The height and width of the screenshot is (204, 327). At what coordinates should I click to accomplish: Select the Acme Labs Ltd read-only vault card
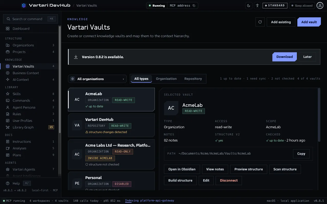pos(111,154)
